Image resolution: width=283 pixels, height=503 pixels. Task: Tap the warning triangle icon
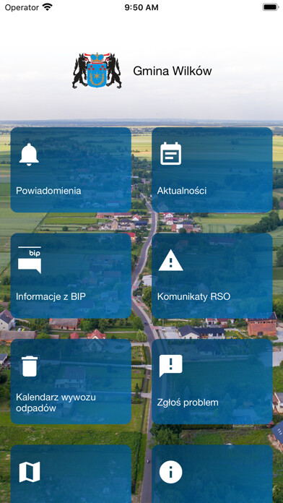click(x=171, y=260)
